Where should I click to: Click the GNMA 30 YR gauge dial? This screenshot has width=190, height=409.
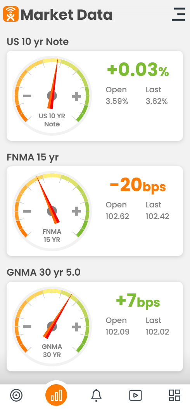pyautogui.click(x=52, y=327)
